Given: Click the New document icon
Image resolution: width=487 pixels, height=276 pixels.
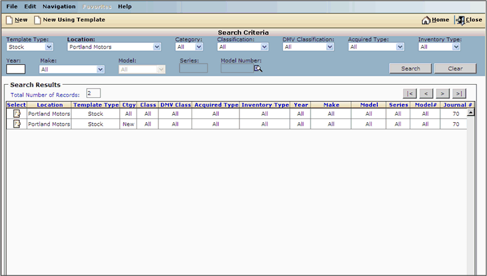Looking at the screenshot, I should pyautogui.click(x=9, y=20).
